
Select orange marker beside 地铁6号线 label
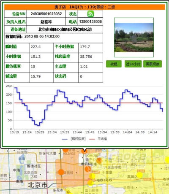tap(87, 169)
